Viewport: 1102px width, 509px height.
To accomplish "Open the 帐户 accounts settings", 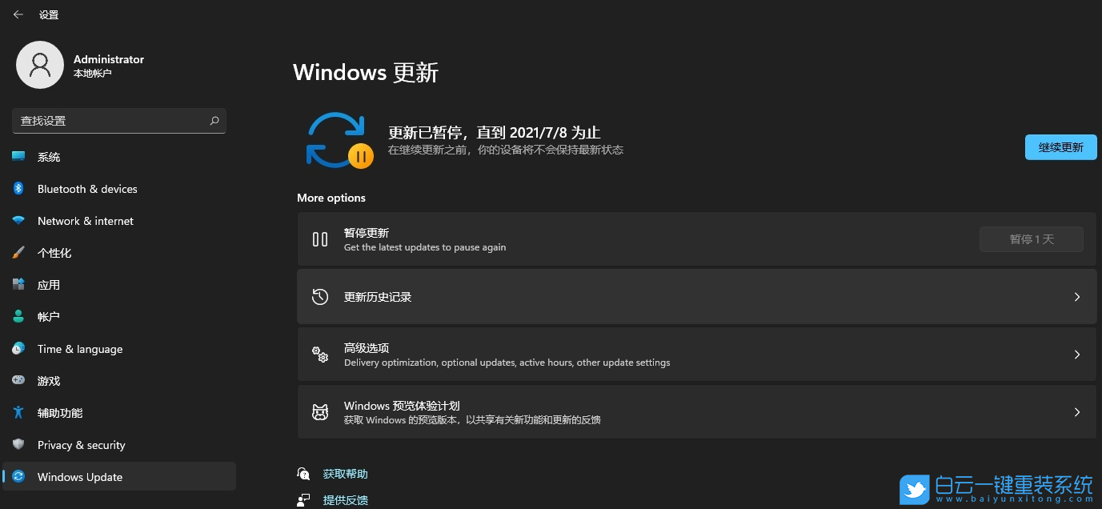I will (x=49, y=316).
